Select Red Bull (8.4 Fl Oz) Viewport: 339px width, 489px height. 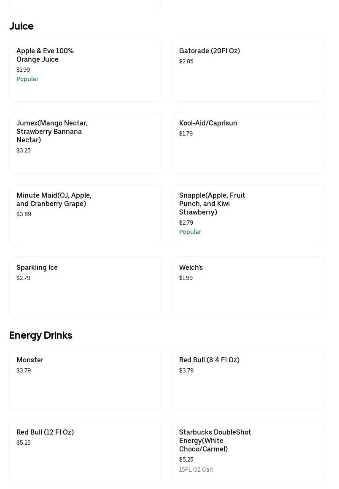(248, 380)
